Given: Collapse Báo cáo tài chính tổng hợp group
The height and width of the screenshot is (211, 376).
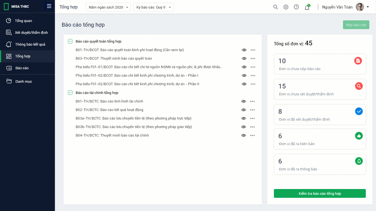Looking at the screenshot, I should 70,93.
